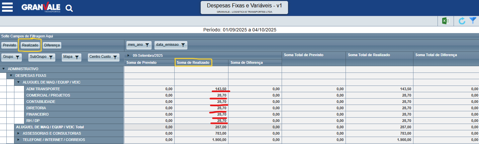
Task: Expand the ASSESSORIAS E CONSULTORIAS row
Action: click(18, 133)
